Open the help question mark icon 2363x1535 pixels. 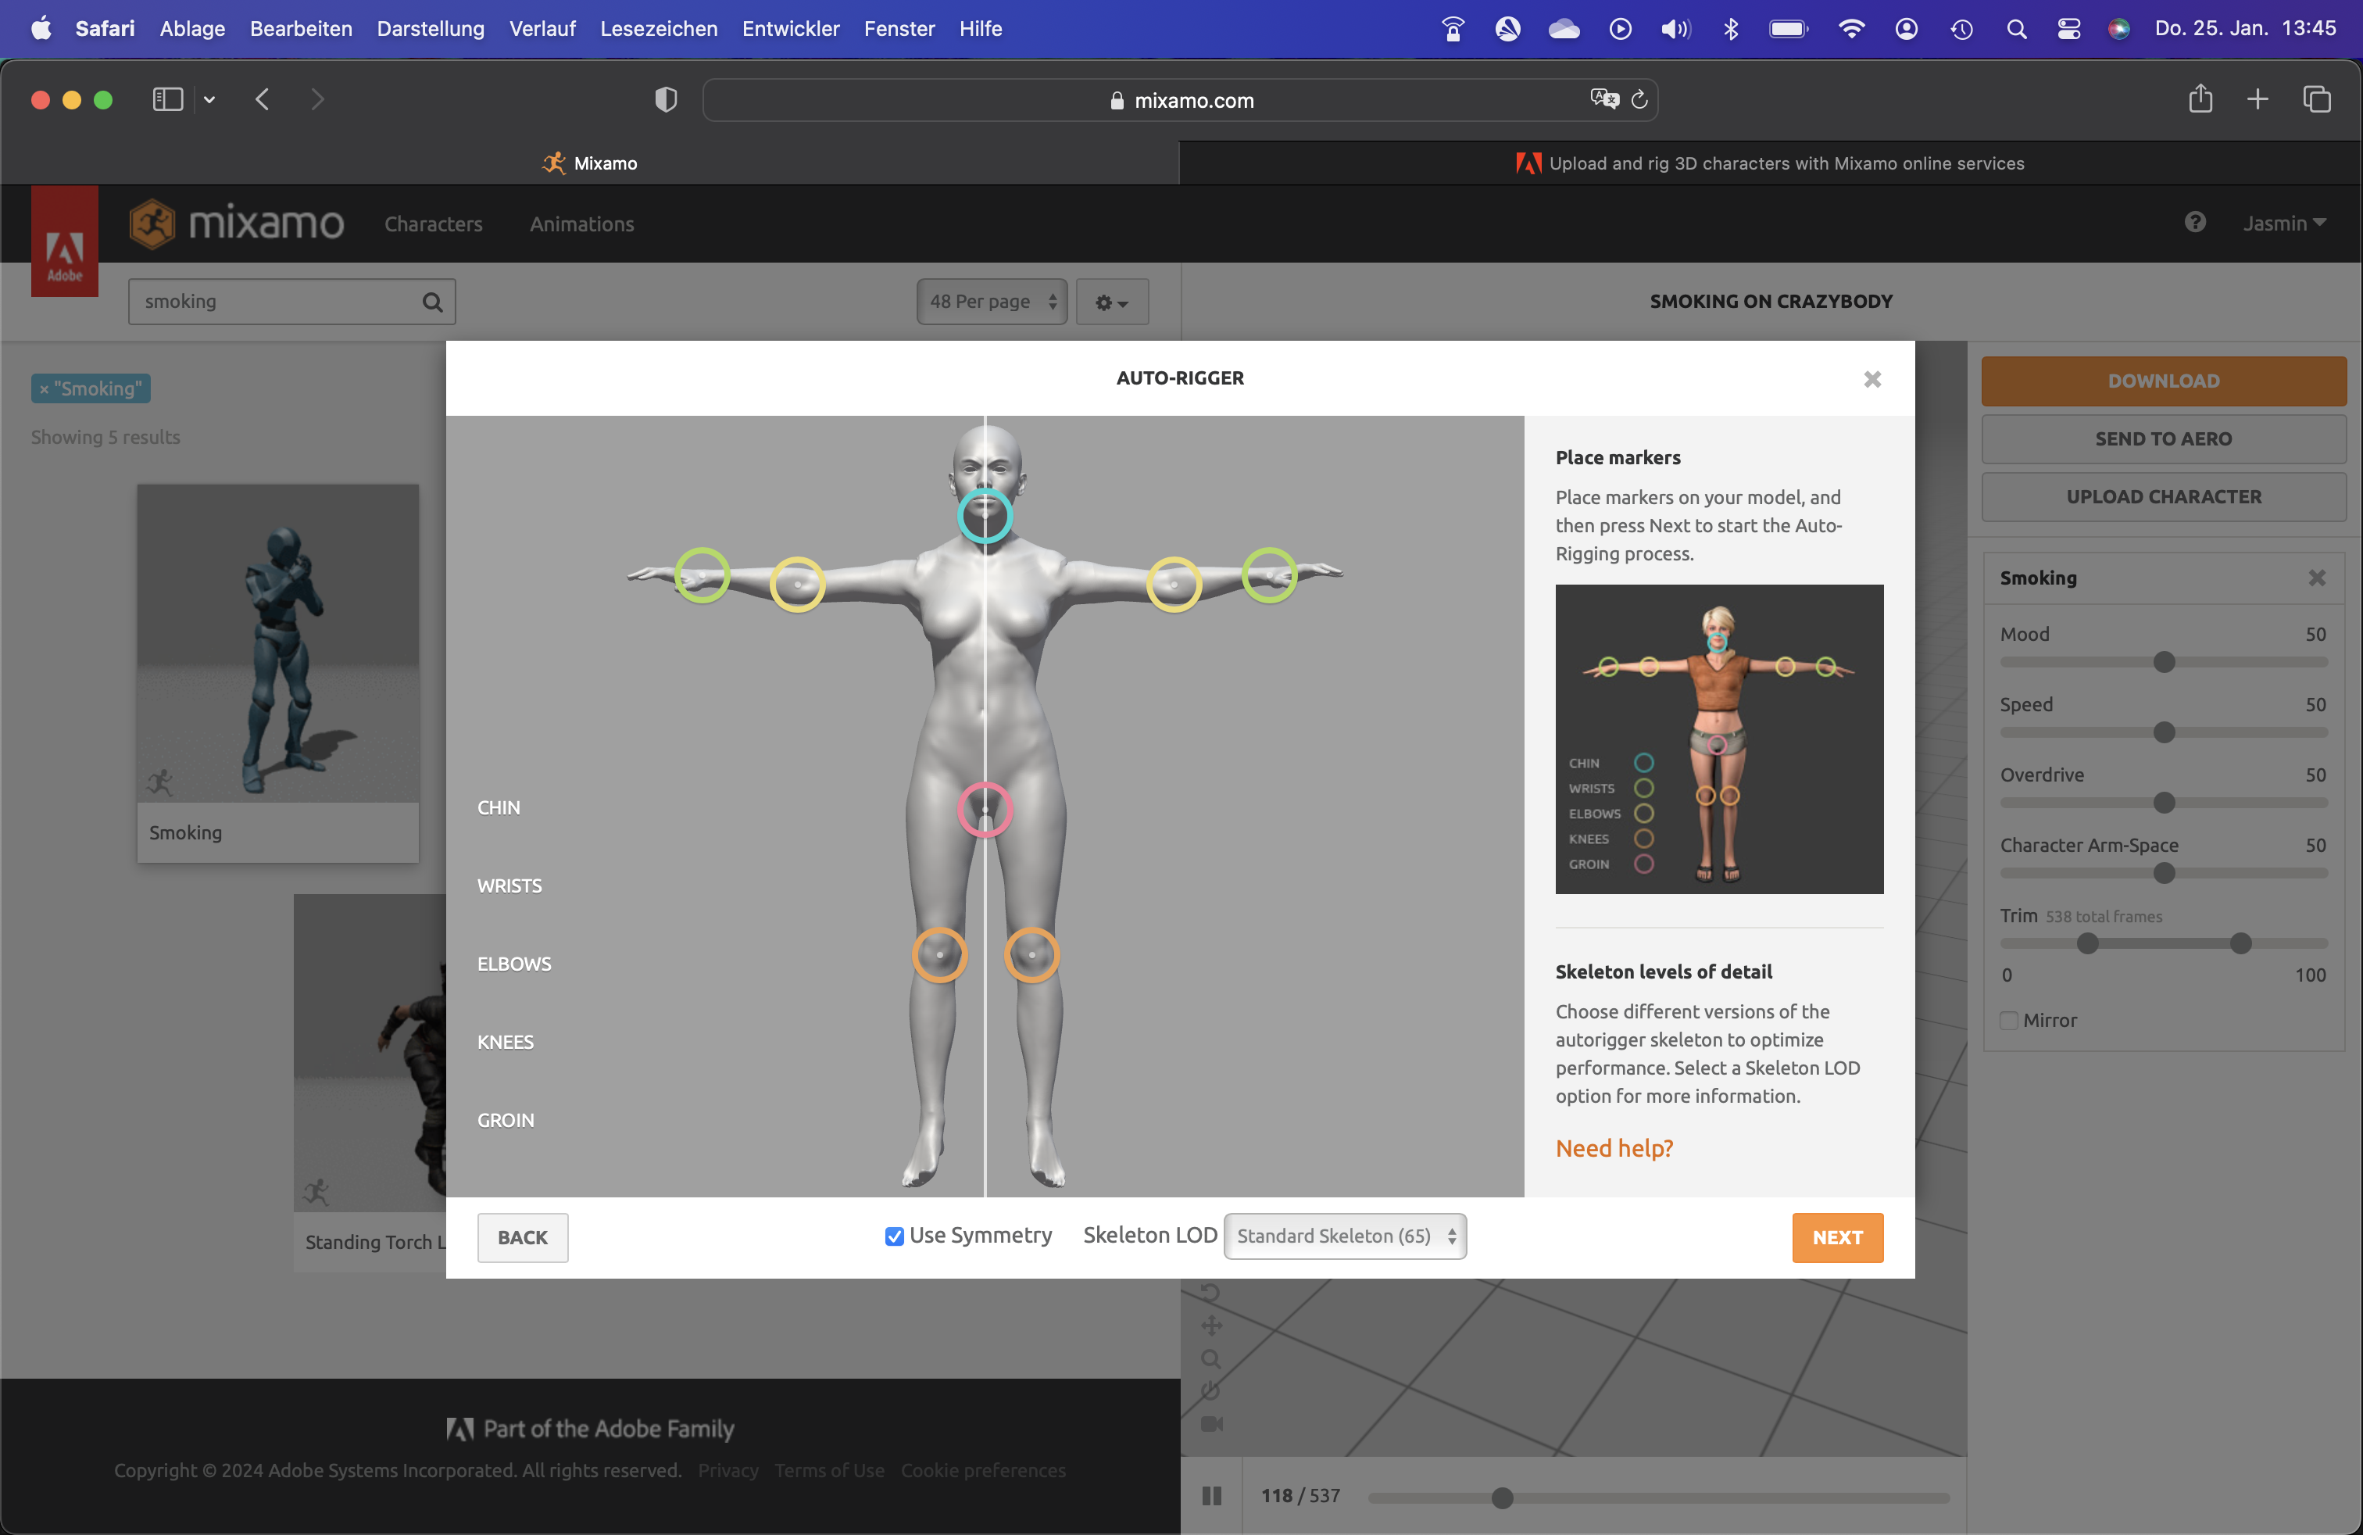pos(2194,223)
